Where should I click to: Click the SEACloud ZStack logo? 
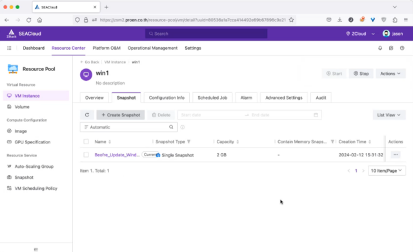(x=12, y=34)
